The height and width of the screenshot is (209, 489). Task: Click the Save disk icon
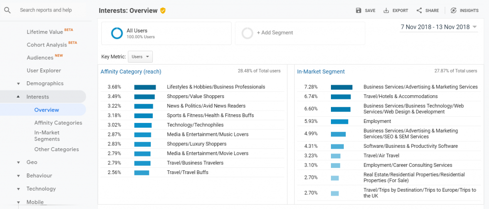pos(359,11)
